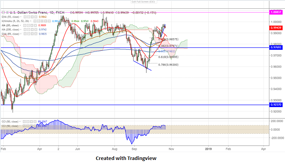The width and height of the screenshot is (285, 163).
Task: Click the Aug label on the time axis
Action: [114, 149]
